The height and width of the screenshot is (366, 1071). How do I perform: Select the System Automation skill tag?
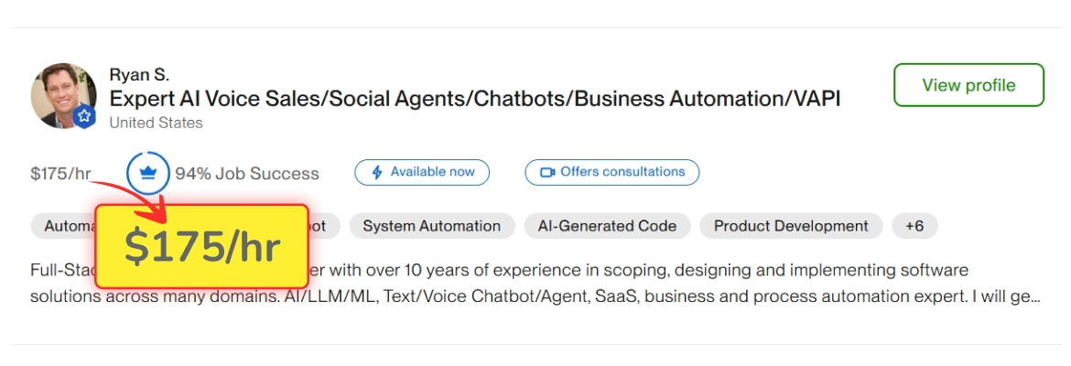(432, 226)
